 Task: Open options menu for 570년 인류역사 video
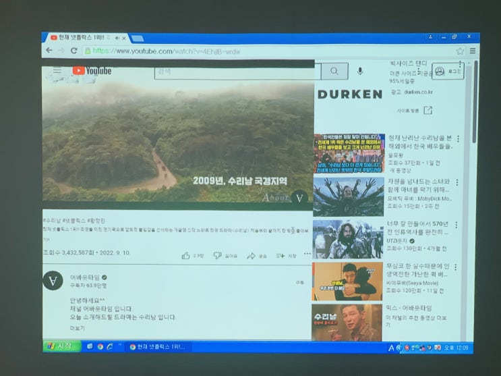pyautogui.click(x=456, y=225)
